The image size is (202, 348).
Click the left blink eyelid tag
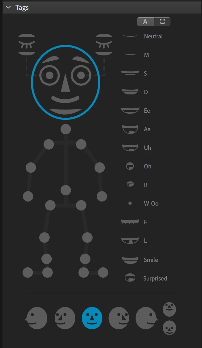[27, 44]
